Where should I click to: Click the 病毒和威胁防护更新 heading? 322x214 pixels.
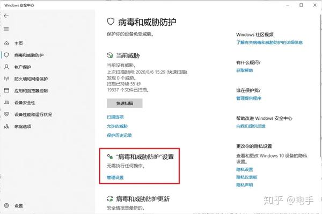(x=143, y=199)
